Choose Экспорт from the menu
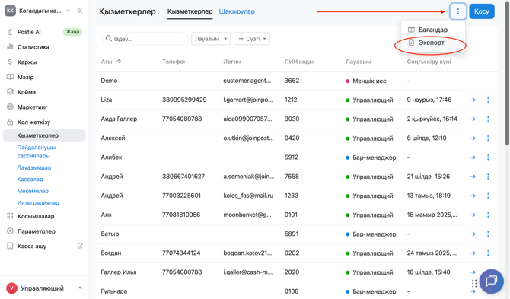The height and width of the screenshot is (299, 510). click(432, 43)
